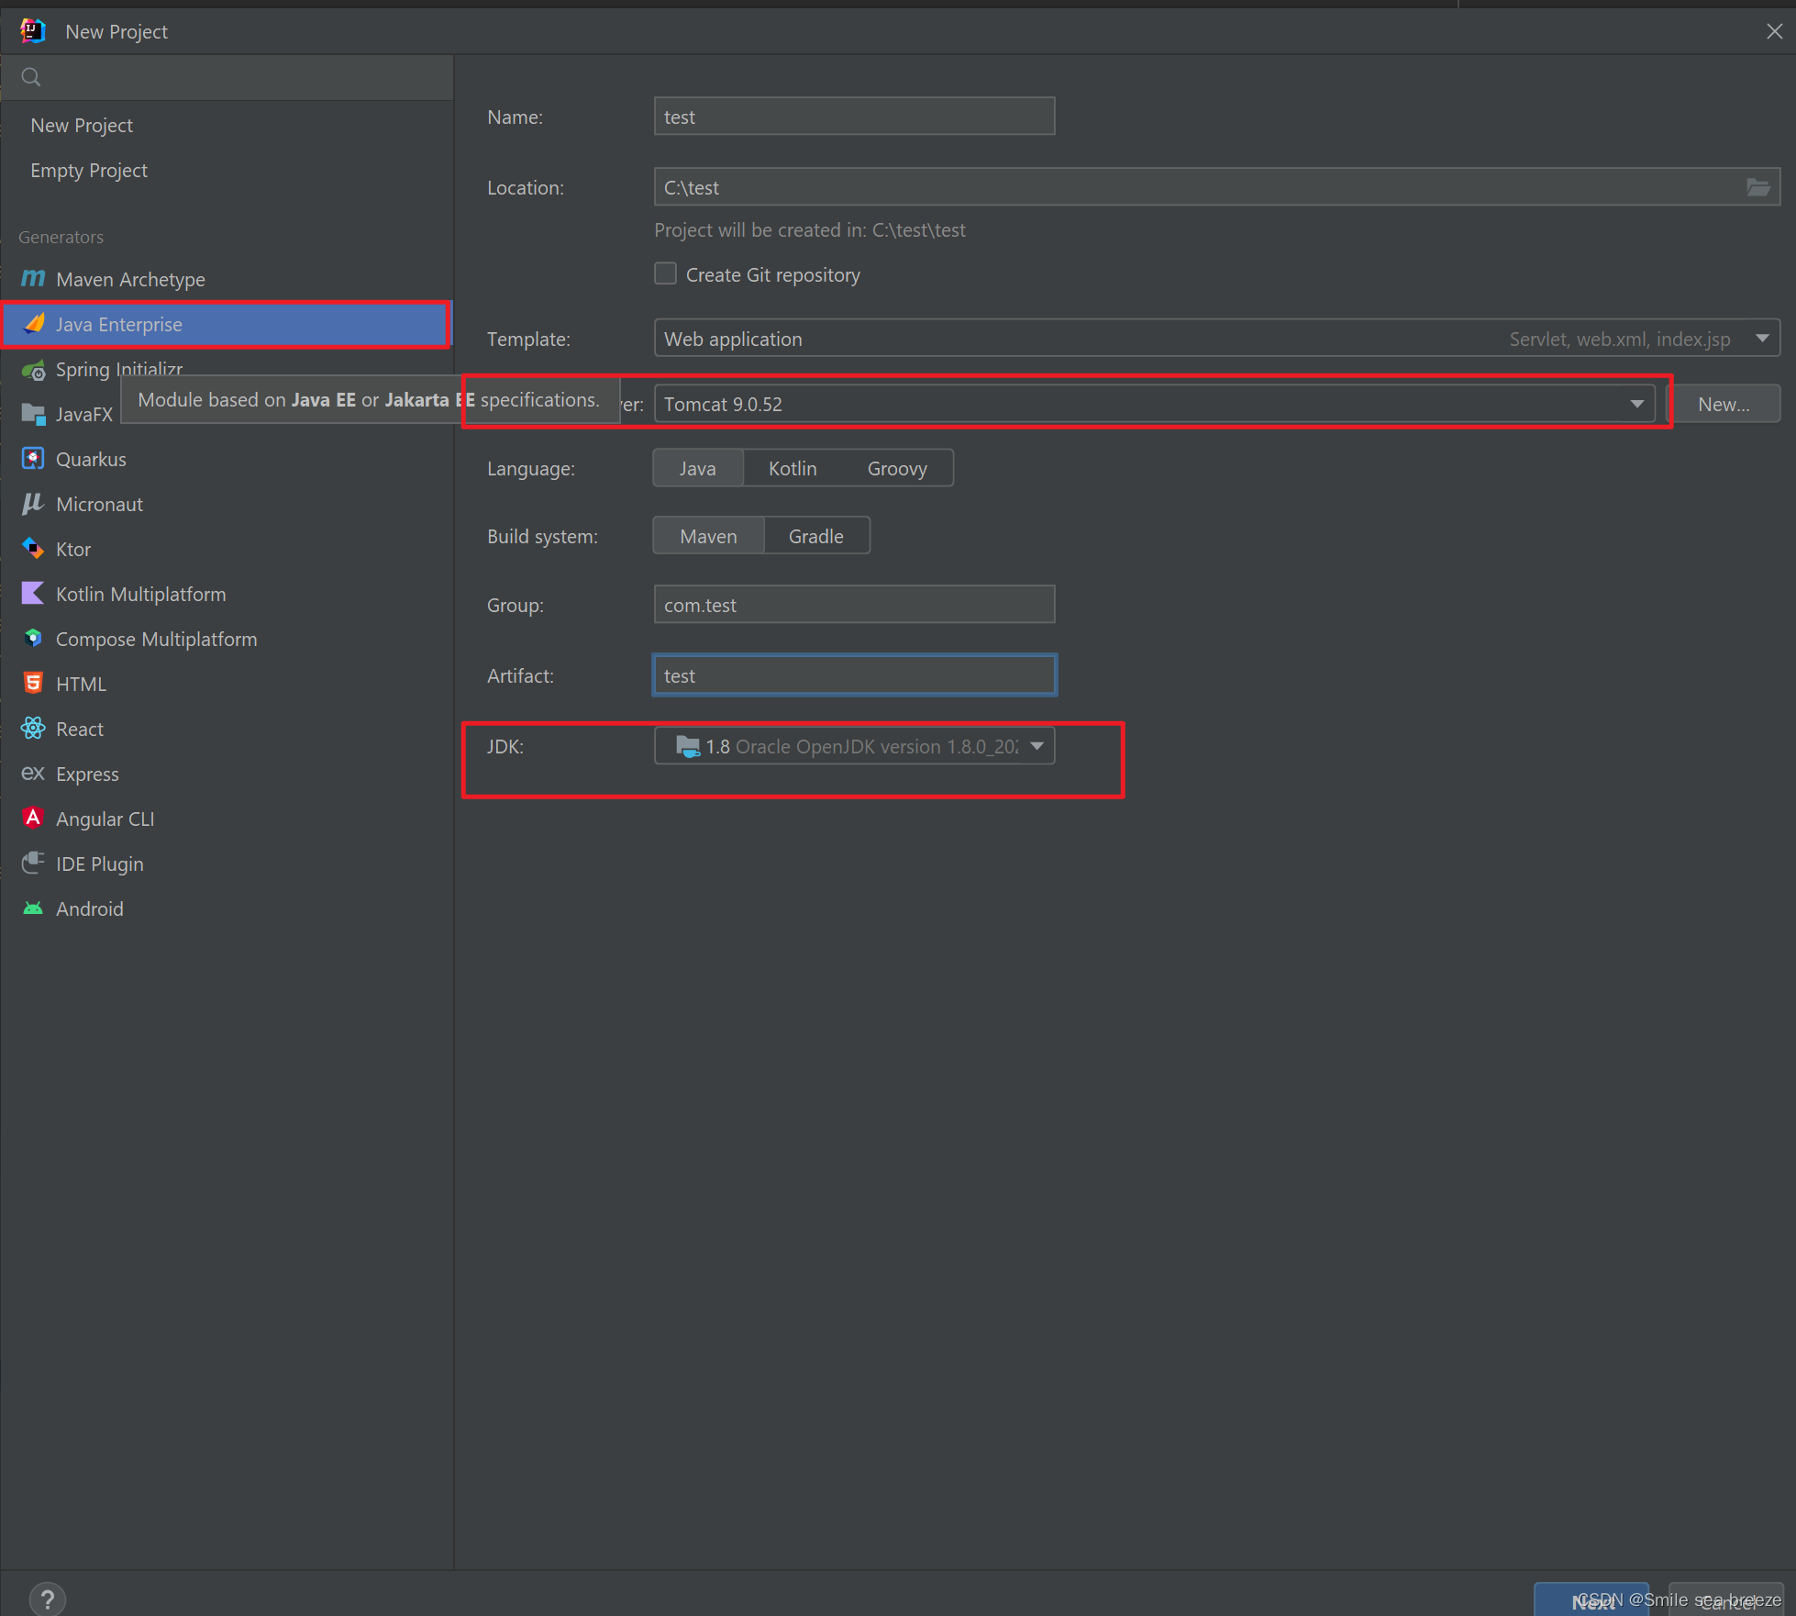Select the Kotlin Multiplatform entry
The width and height of the screenshot is (1796, 1616).
[227, 594]
